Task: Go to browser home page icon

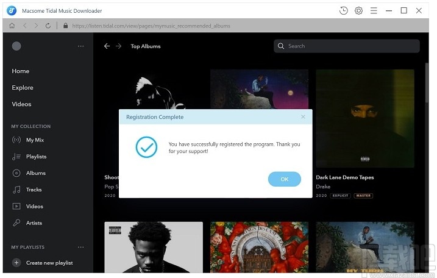Action: pyautogui.click(x=12, y=26)
